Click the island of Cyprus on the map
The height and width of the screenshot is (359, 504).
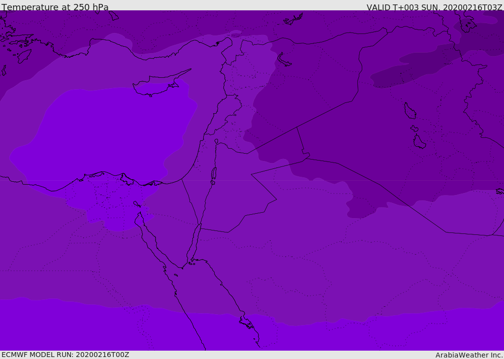[x=161, y=84]
